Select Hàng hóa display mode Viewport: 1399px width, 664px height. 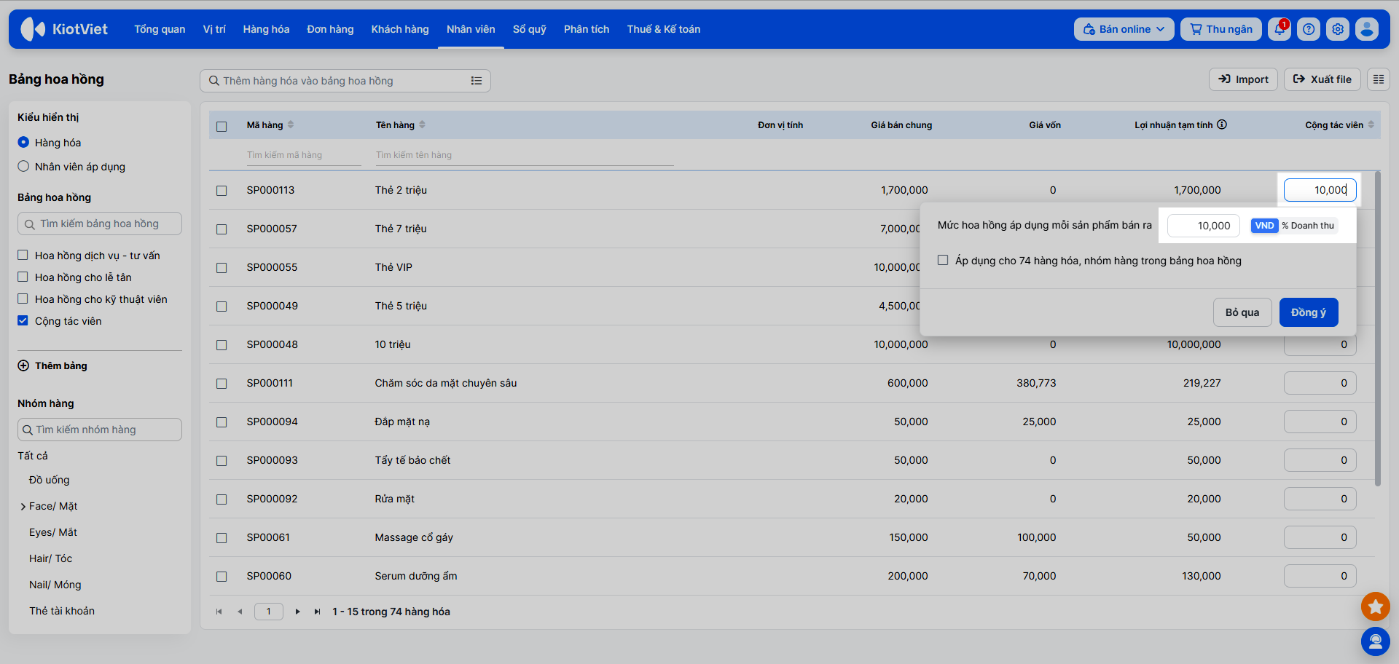click(23, 142)
